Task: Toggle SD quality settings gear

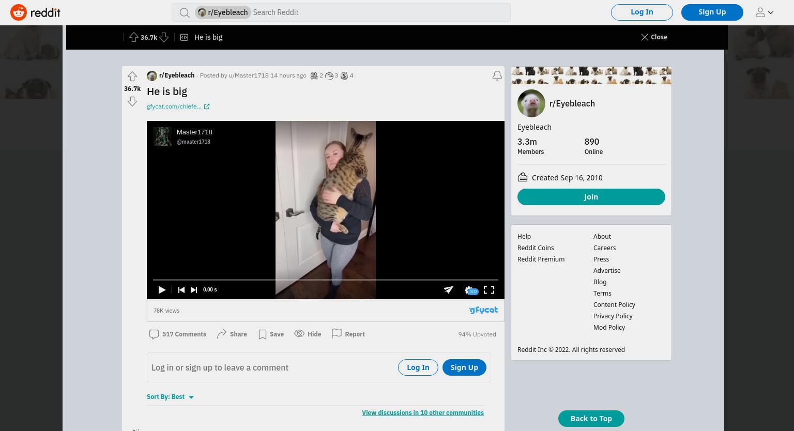Action: click(x=470, y=290)
